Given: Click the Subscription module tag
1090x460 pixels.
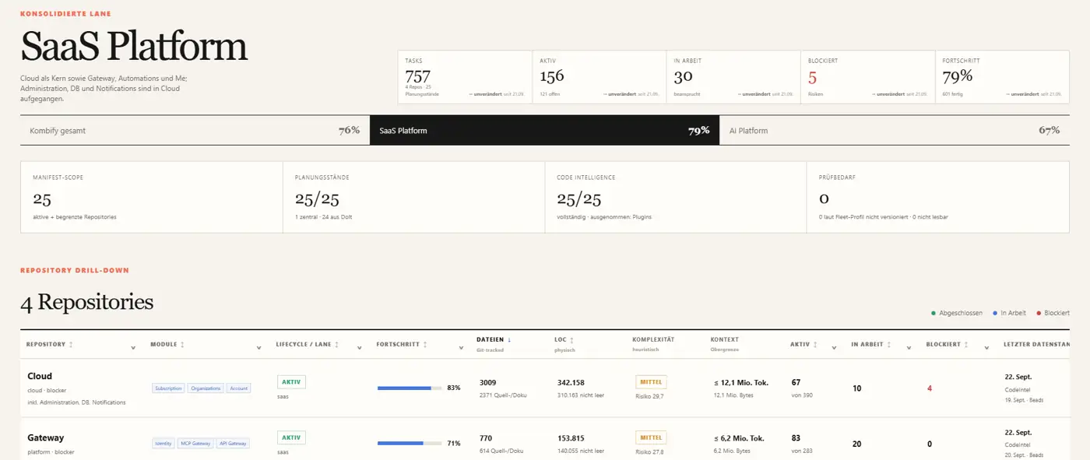Looking at the screenshot, I should point(168,388).
